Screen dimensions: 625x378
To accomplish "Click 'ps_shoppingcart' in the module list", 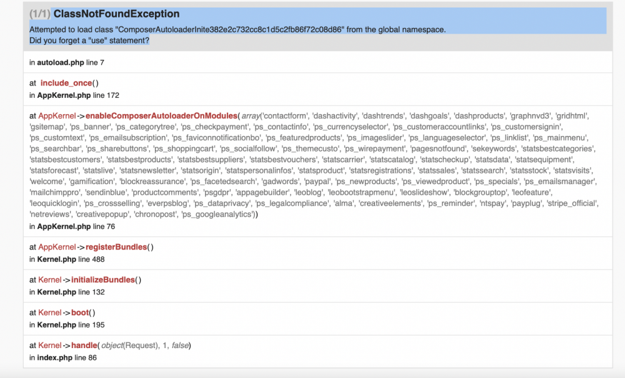I will click(x=183, y=149).
